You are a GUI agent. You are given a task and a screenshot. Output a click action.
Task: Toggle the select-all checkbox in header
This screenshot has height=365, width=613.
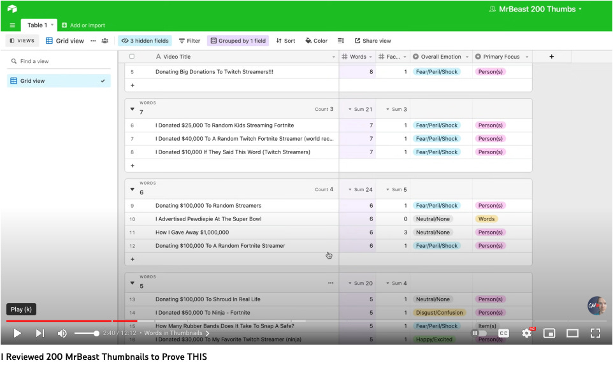132,57
